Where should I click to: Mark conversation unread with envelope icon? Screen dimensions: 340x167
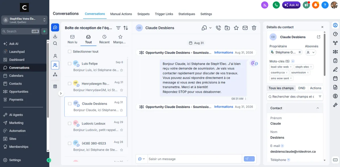tap(245, 28)
